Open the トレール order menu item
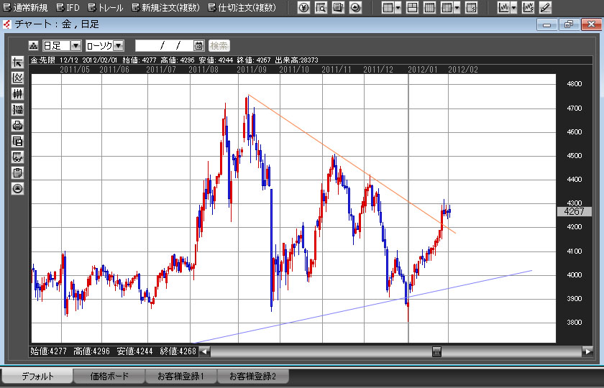The image size is (604, 388). click(x=105, y=8)
